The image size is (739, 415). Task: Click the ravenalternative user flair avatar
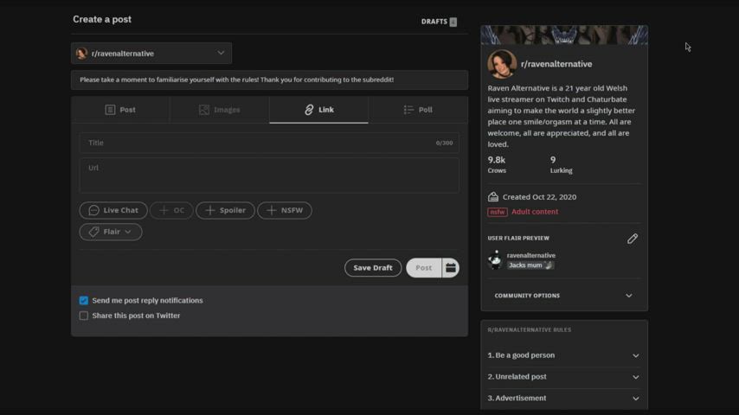pos(495,259)
